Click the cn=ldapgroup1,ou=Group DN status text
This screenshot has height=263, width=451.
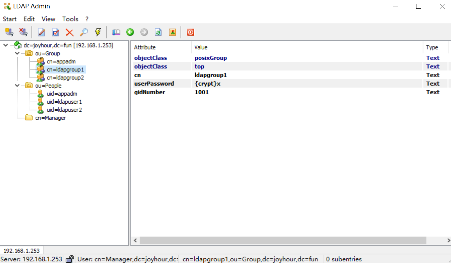tap(250, 259)
